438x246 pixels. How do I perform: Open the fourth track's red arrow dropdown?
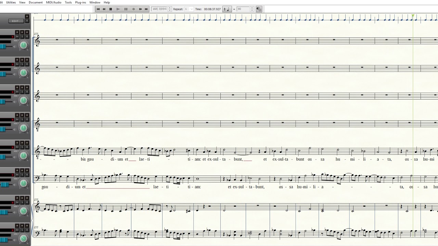(13, 120)
